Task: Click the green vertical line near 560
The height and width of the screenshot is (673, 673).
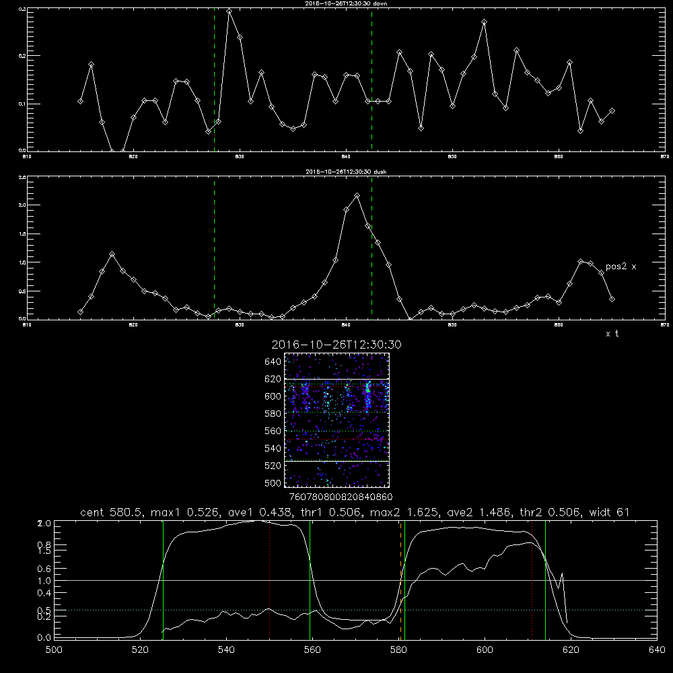Action: point(310,580)
